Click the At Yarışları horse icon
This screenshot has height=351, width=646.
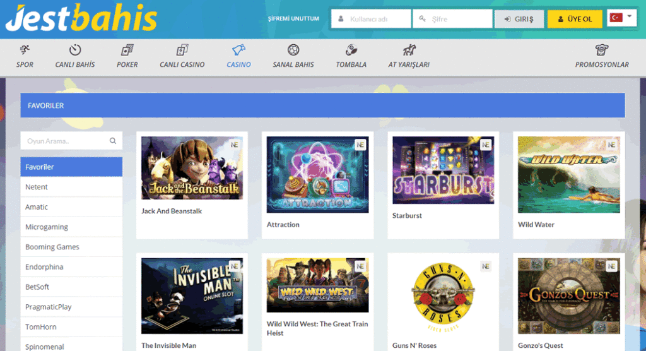click(409, 50)
